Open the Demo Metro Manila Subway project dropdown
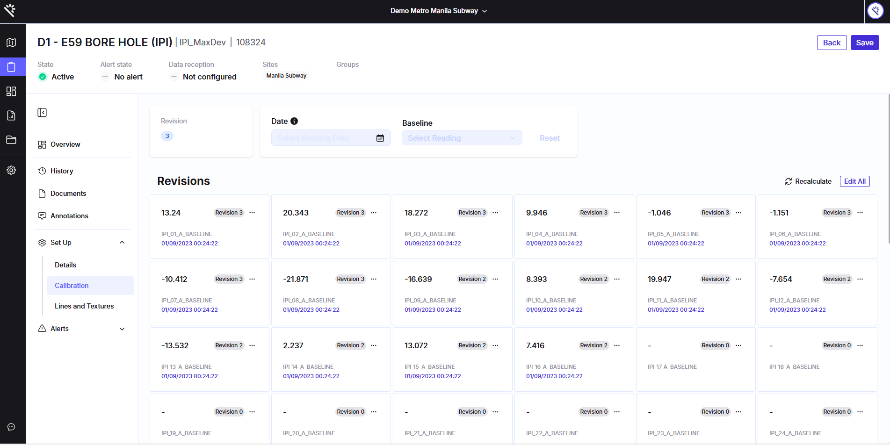 pyautogui.click(x=439, y=11)
